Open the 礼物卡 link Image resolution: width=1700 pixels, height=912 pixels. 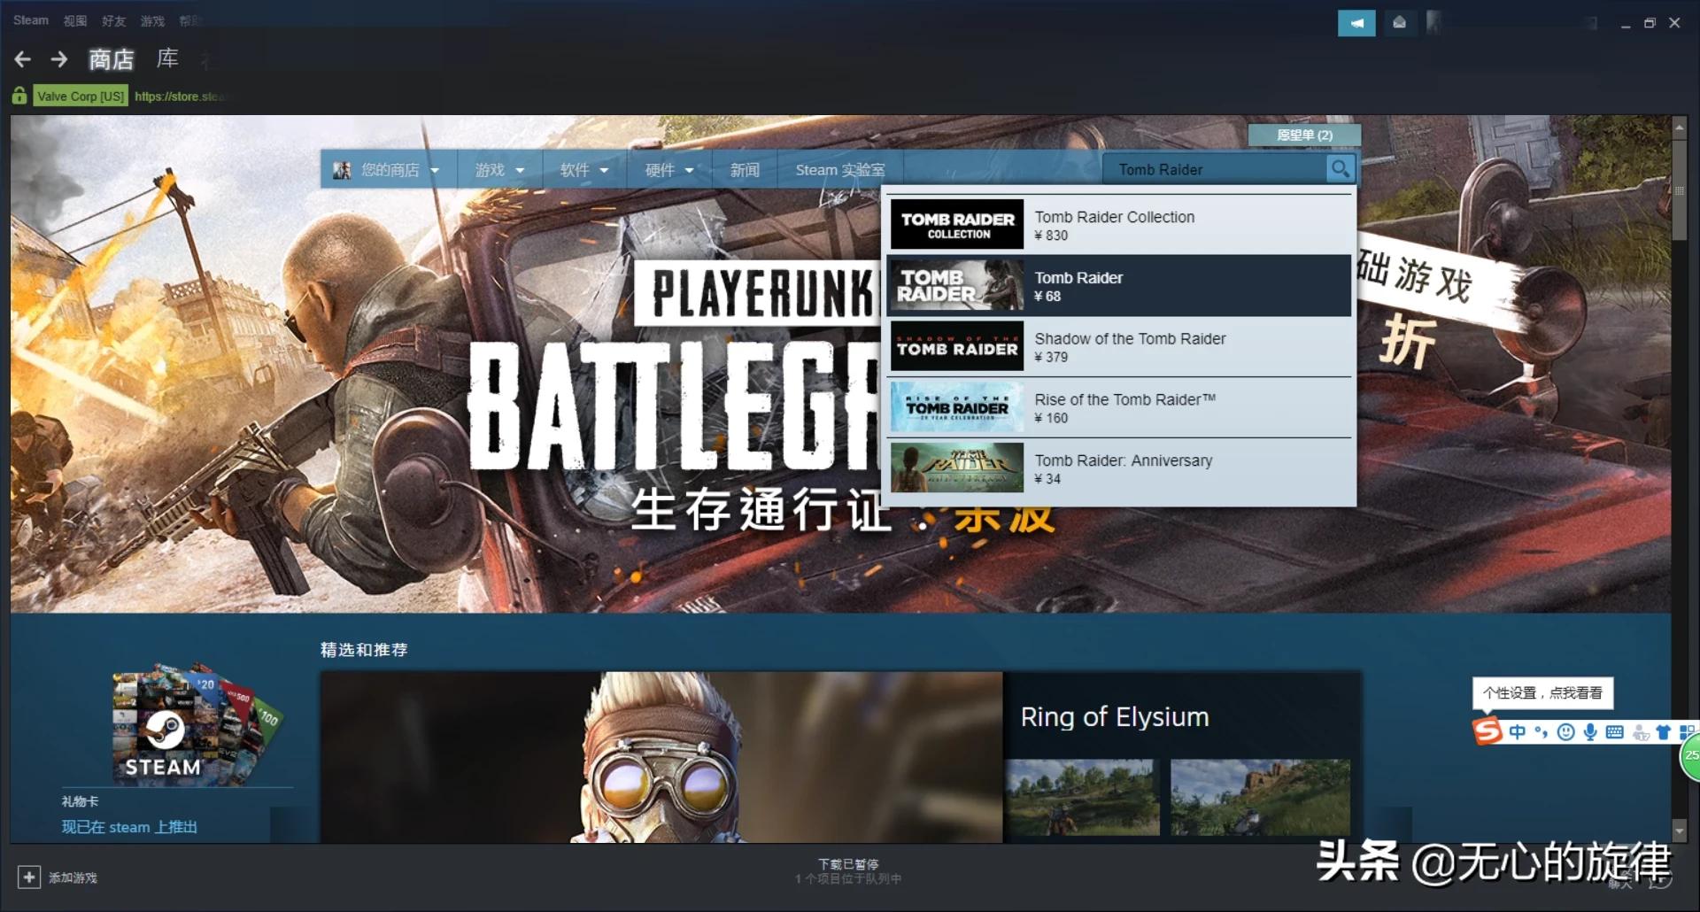click(x=80, y=801)
